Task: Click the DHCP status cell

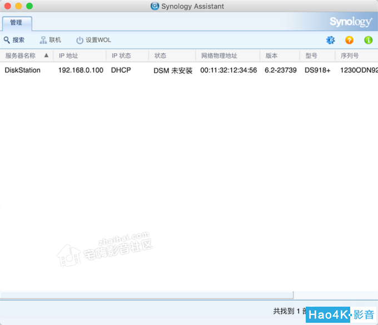Action: coord(121,70)
